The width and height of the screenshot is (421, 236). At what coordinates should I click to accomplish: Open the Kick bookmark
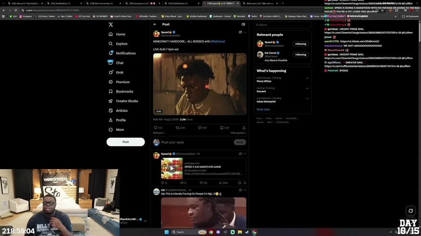coord(13,16)
